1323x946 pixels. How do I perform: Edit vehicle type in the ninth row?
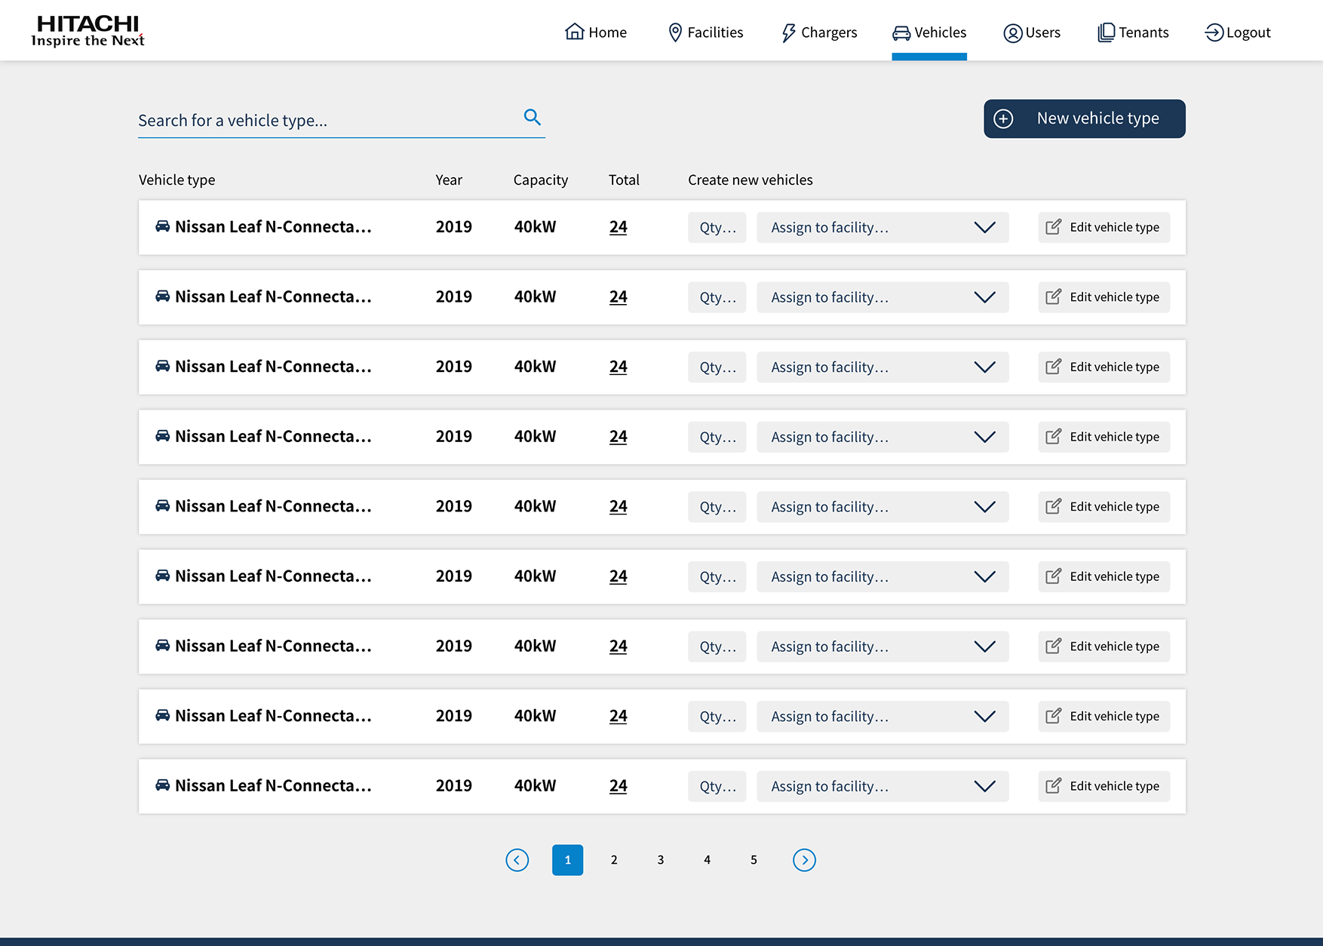pyautogui.click(x=1104, y=785)
